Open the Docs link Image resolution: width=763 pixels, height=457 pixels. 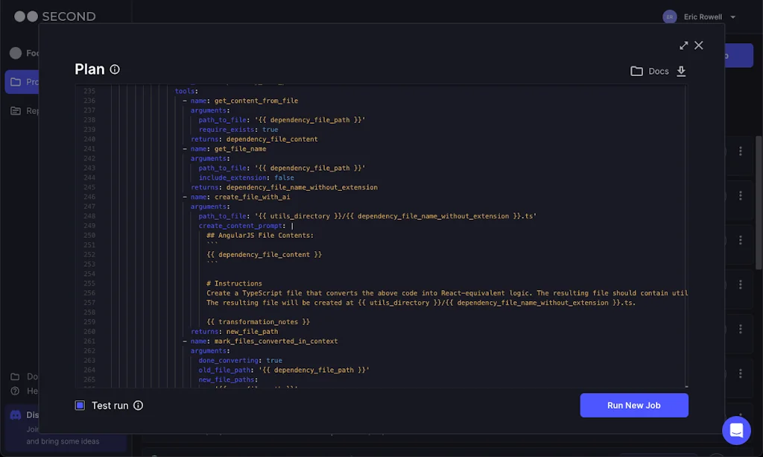coord(657,71)
